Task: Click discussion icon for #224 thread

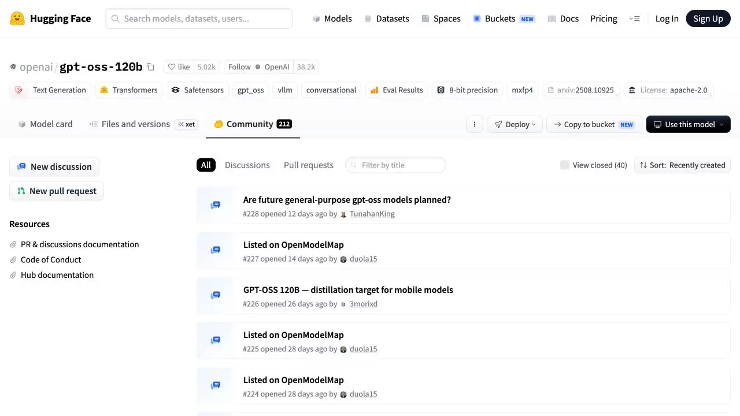Action: (216, 385)
